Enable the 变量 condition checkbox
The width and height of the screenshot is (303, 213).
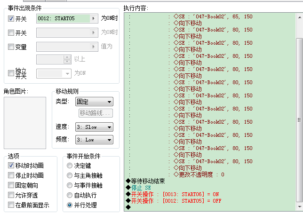pos(11,47)
